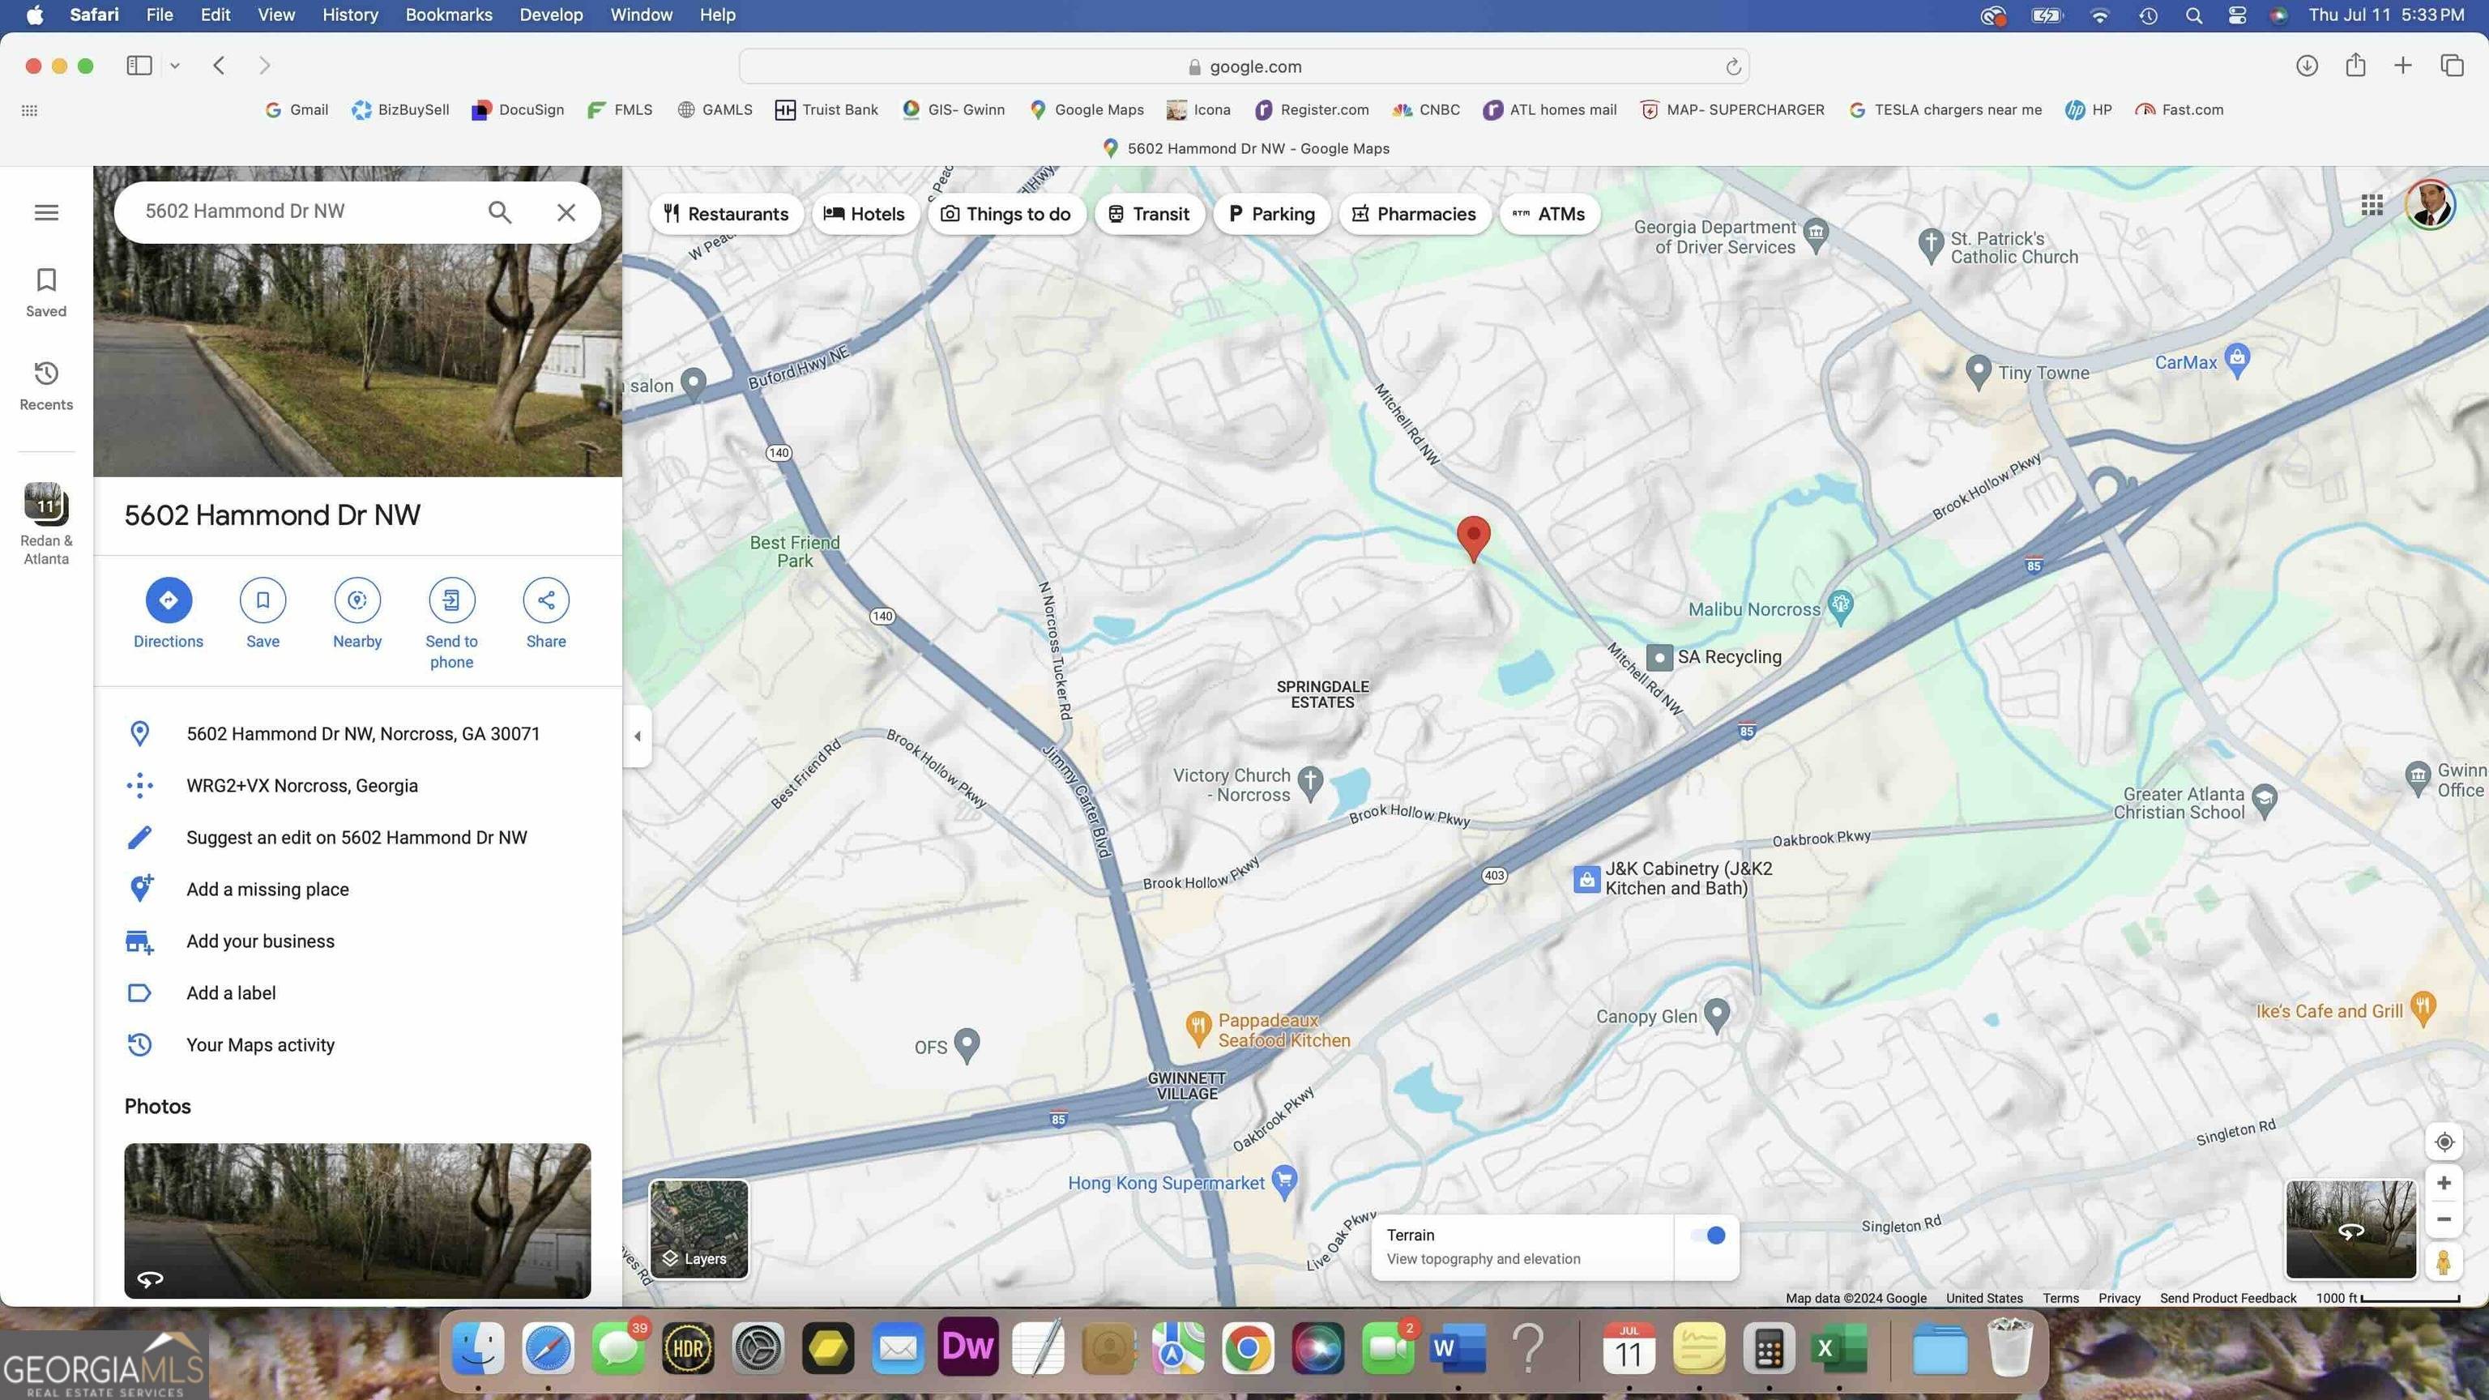The image size is (2489, 1400).
Task: Open Street View preview thumbnail on map
Action: coord(2350,1229)
